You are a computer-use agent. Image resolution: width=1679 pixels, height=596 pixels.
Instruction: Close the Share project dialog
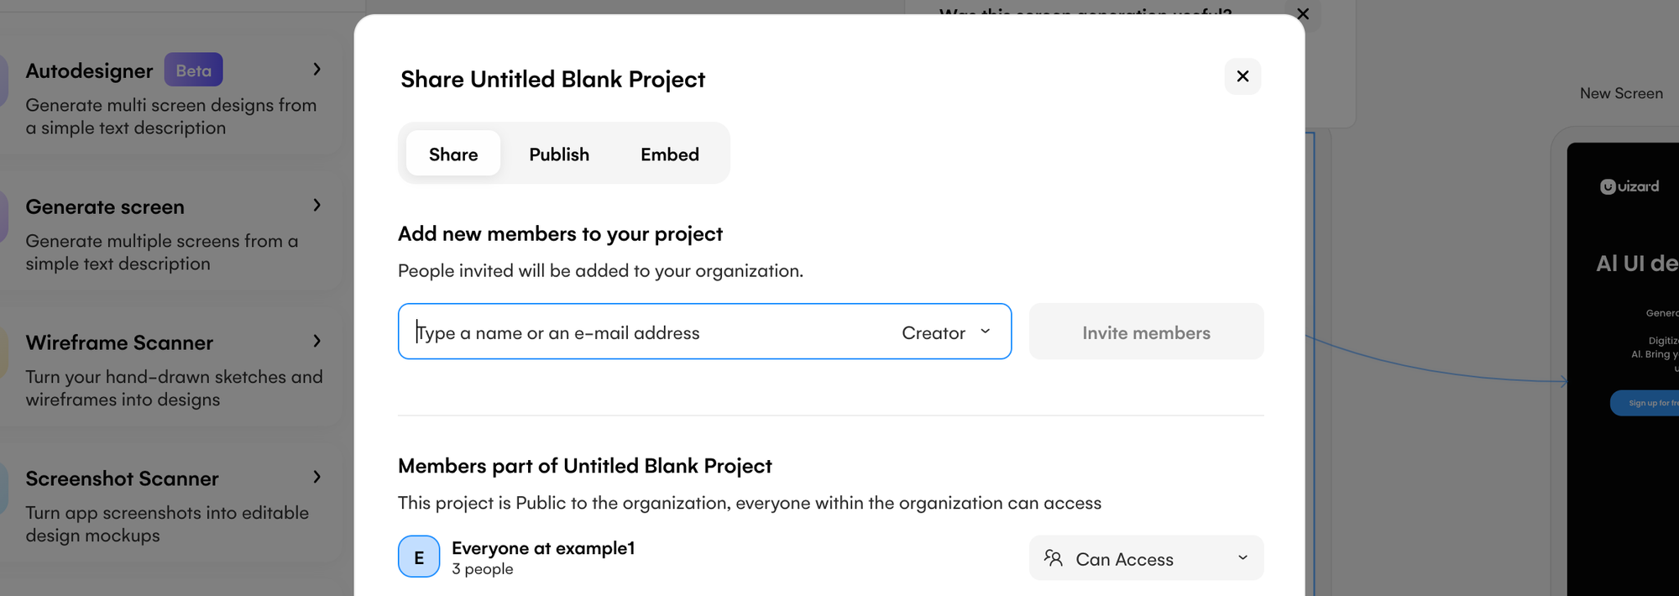click(1242, 76)
